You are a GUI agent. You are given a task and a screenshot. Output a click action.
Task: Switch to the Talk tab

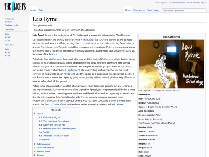(41, 10)
